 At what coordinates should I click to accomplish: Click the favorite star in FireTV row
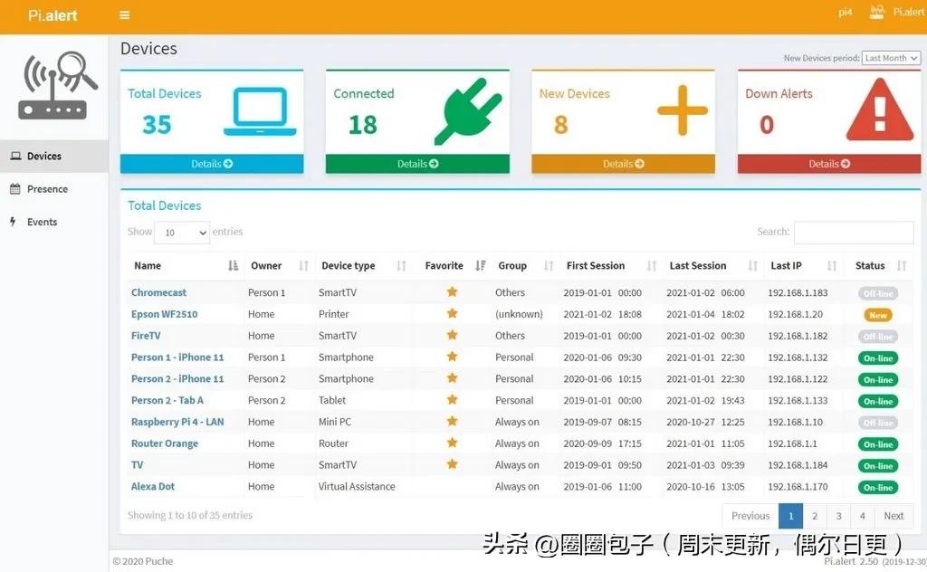click(453, 335)
